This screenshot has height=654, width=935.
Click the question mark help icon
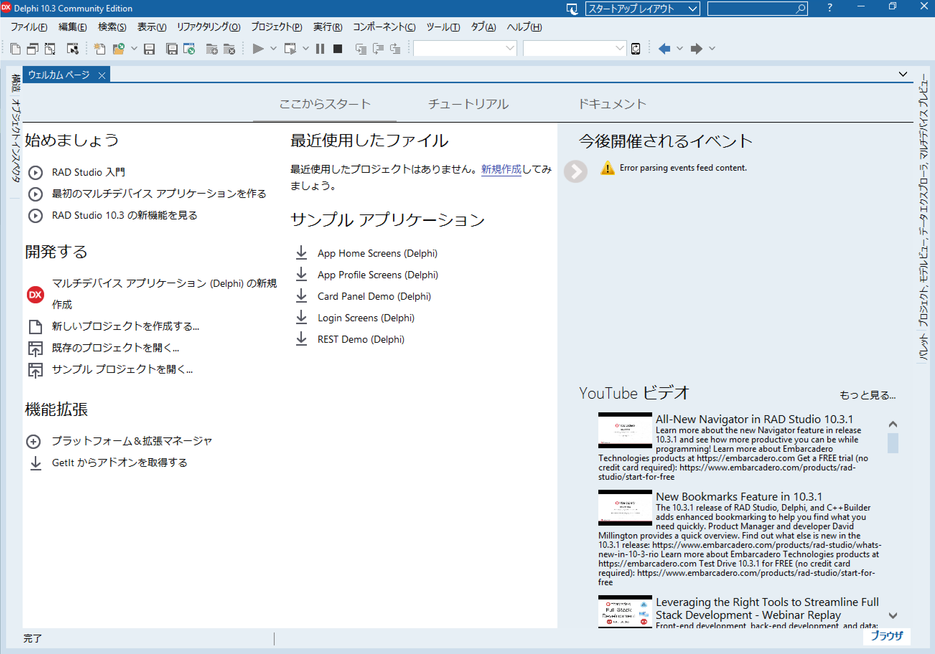coord(829,8)
